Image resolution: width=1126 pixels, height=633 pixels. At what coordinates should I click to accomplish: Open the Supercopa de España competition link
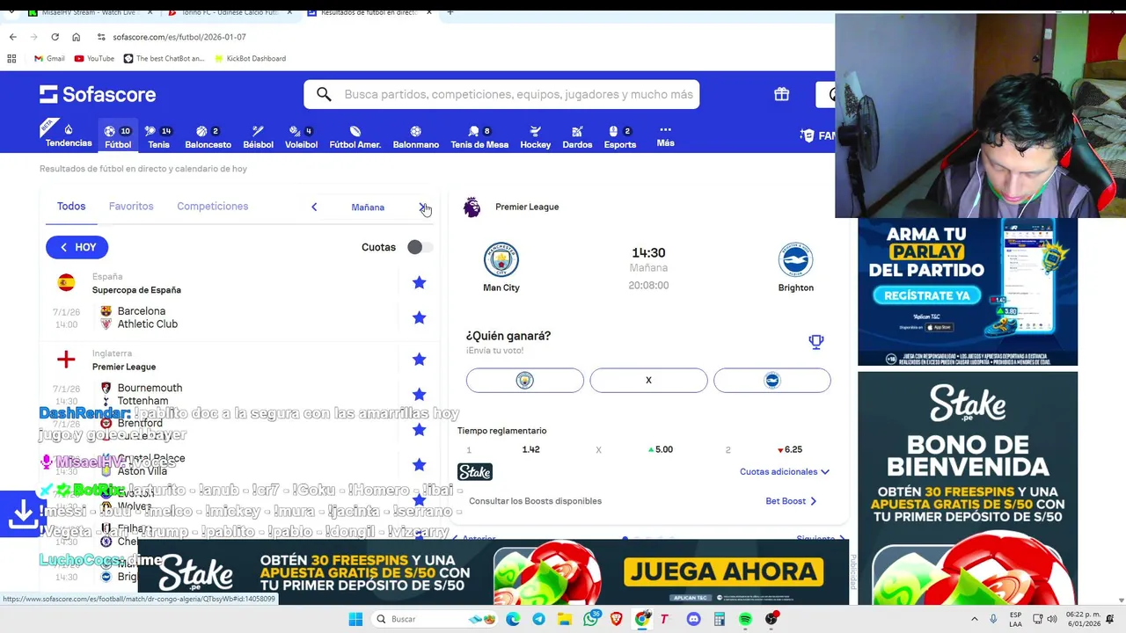(x=136, y=290)
